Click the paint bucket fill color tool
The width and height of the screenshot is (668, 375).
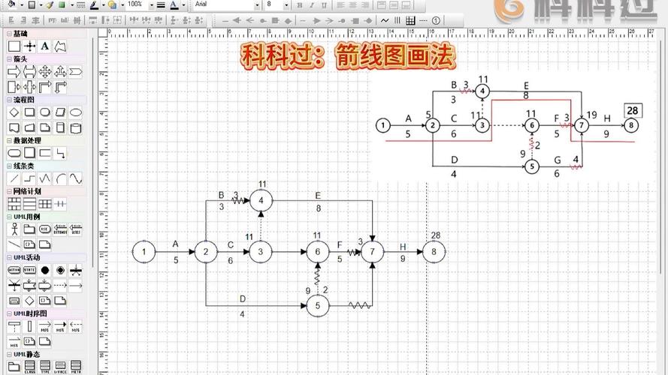(x=12, y=4)
